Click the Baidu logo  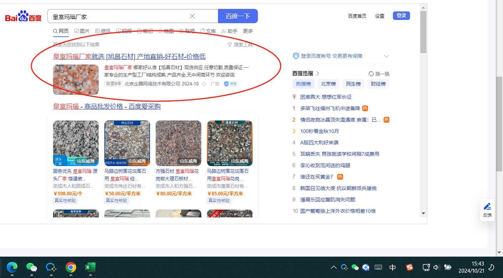click(24, 16)
